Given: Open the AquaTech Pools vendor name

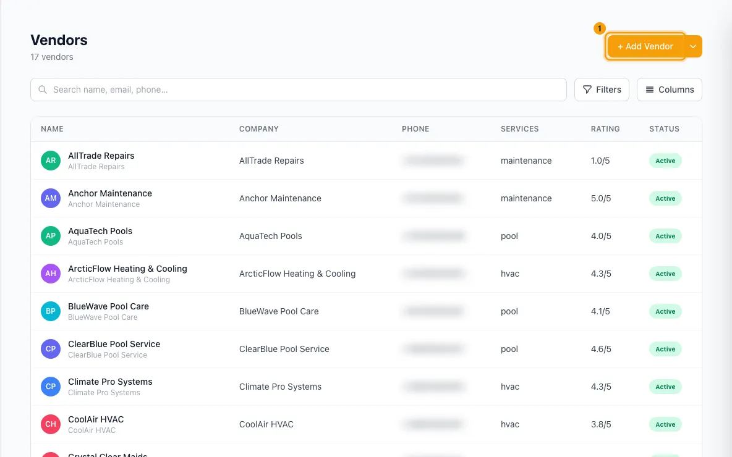Looking at the screenshot, I should [100, 232].
